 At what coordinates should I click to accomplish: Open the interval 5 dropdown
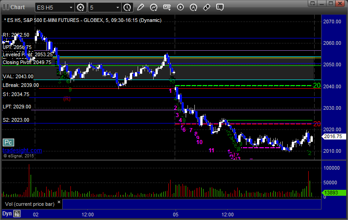105,8
